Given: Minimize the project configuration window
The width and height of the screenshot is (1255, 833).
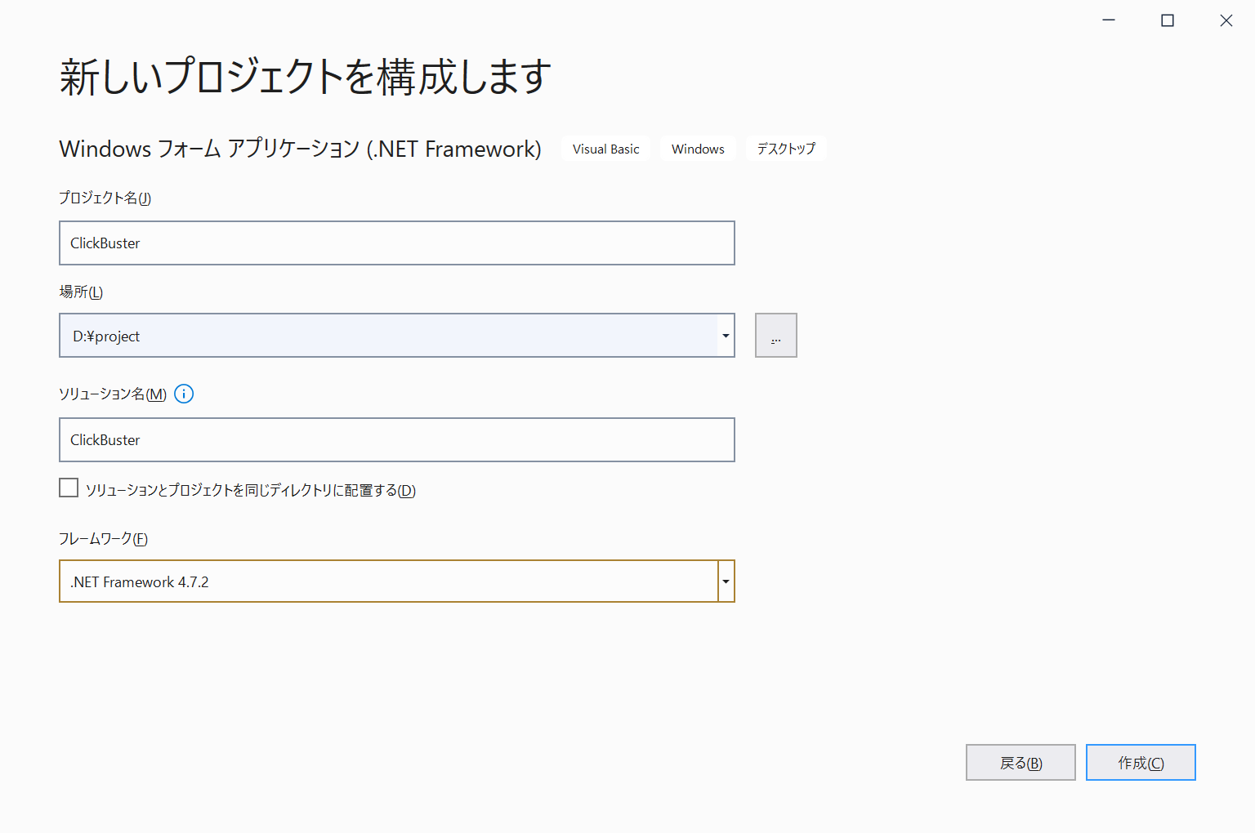Looking at the screenshot, I should point(1109,20).
